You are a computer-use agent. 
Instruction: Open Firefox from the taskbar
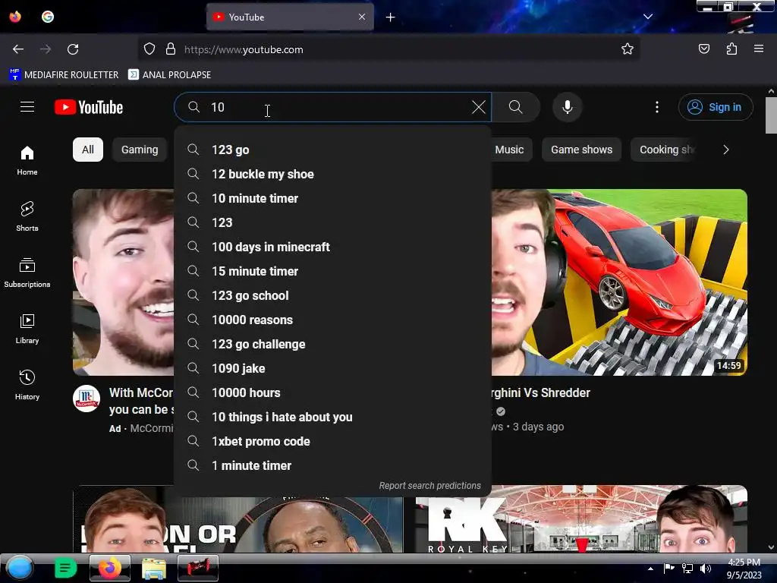(109, 568)
